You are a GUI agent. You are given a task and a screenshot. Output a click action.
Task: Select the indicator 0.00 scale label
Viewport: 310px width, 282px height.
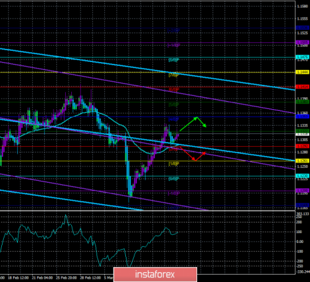pos(300,242)
